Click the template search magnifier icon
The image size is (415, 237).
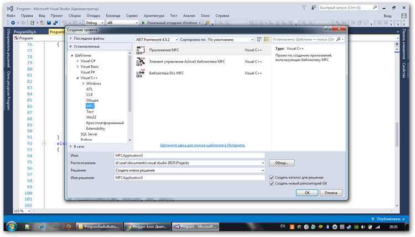(338, 39)
